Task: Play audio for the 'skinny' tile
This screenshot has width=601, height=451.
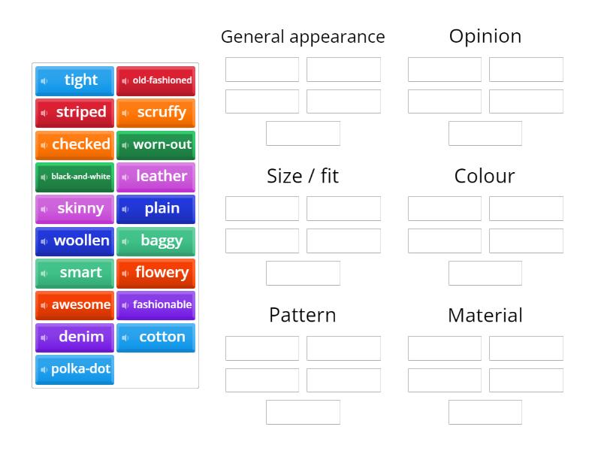Action: 44,209
